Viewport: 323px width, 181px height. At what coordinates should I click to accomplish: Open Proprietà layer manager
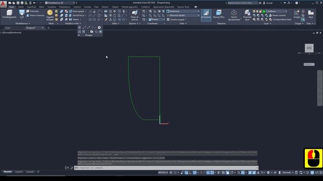click(x=247, y=16)
